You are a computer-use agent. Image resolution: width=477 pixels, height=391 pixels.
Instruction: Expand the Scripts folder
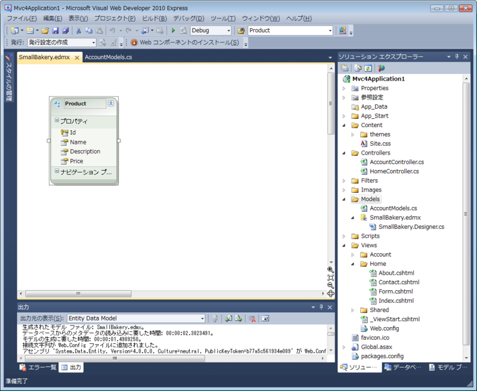pos(344,236)
